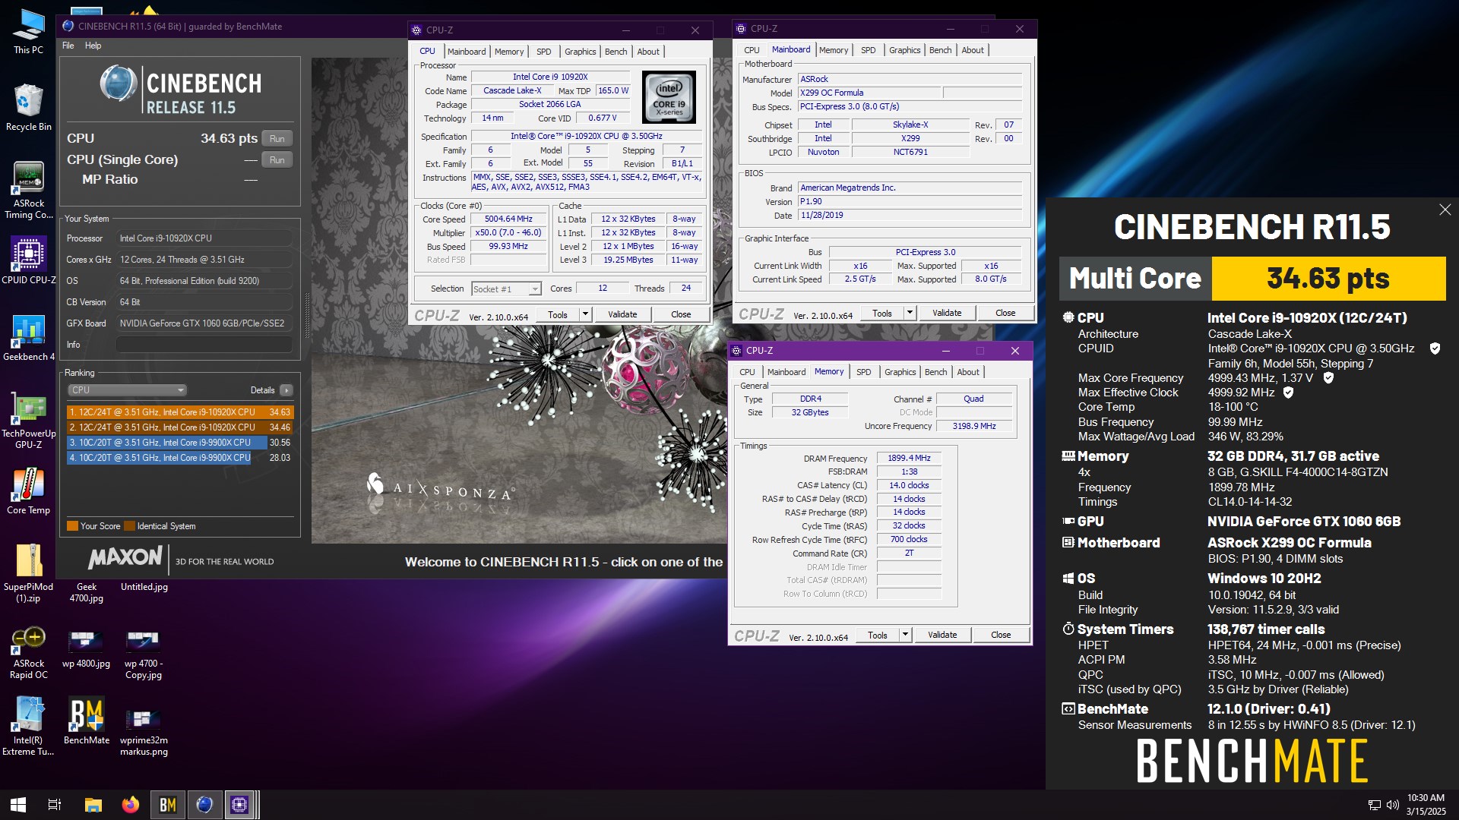The height and width of the screenshot is (820, 1459).
Task: Launch Geekbench 4 desktop icon
Action: coord(28,338)
